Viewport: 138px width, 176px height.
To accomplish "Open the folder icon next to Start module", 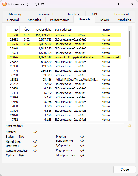I will pos(129,126).
